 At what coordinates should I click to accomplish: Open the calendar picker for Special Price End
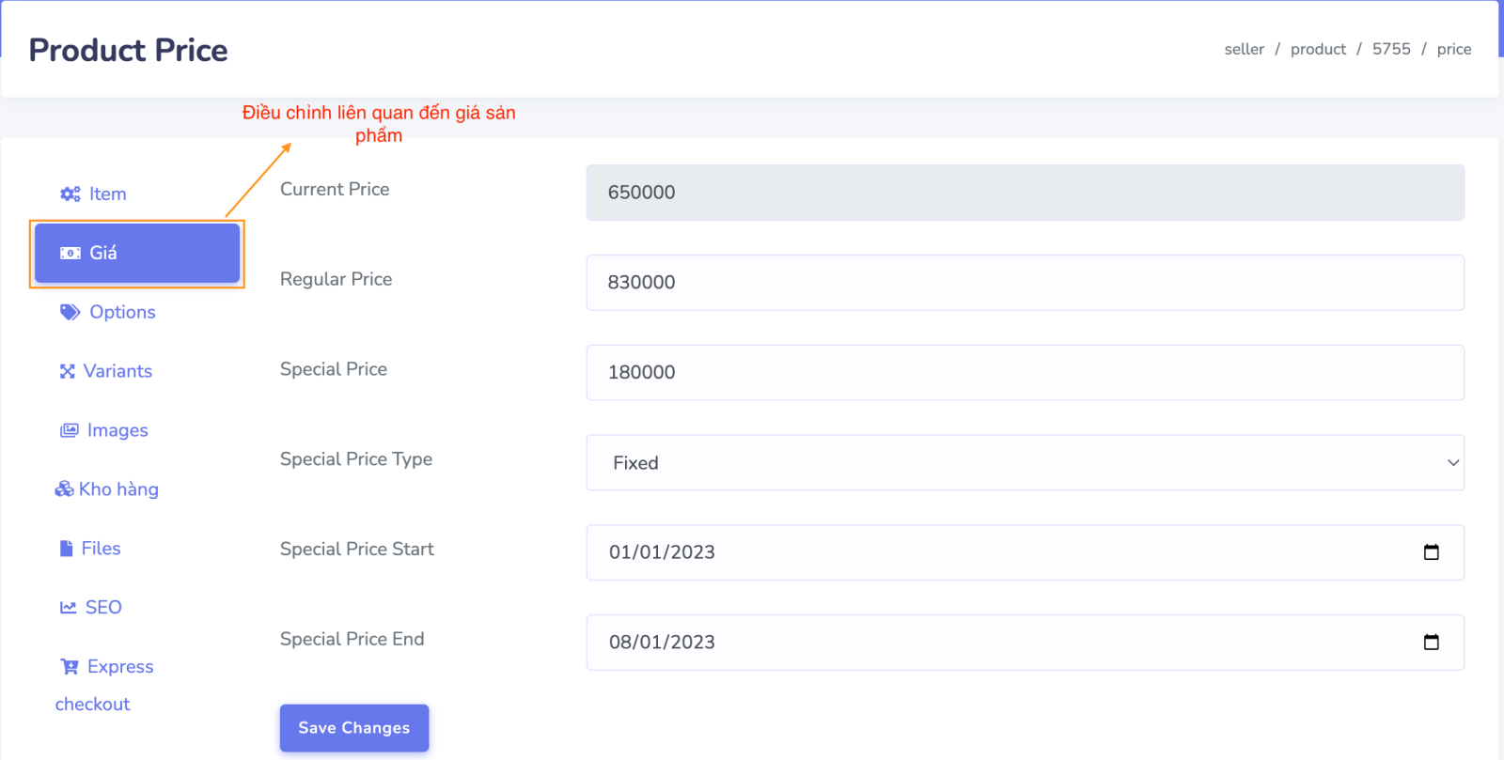(x=1431, y=643)
